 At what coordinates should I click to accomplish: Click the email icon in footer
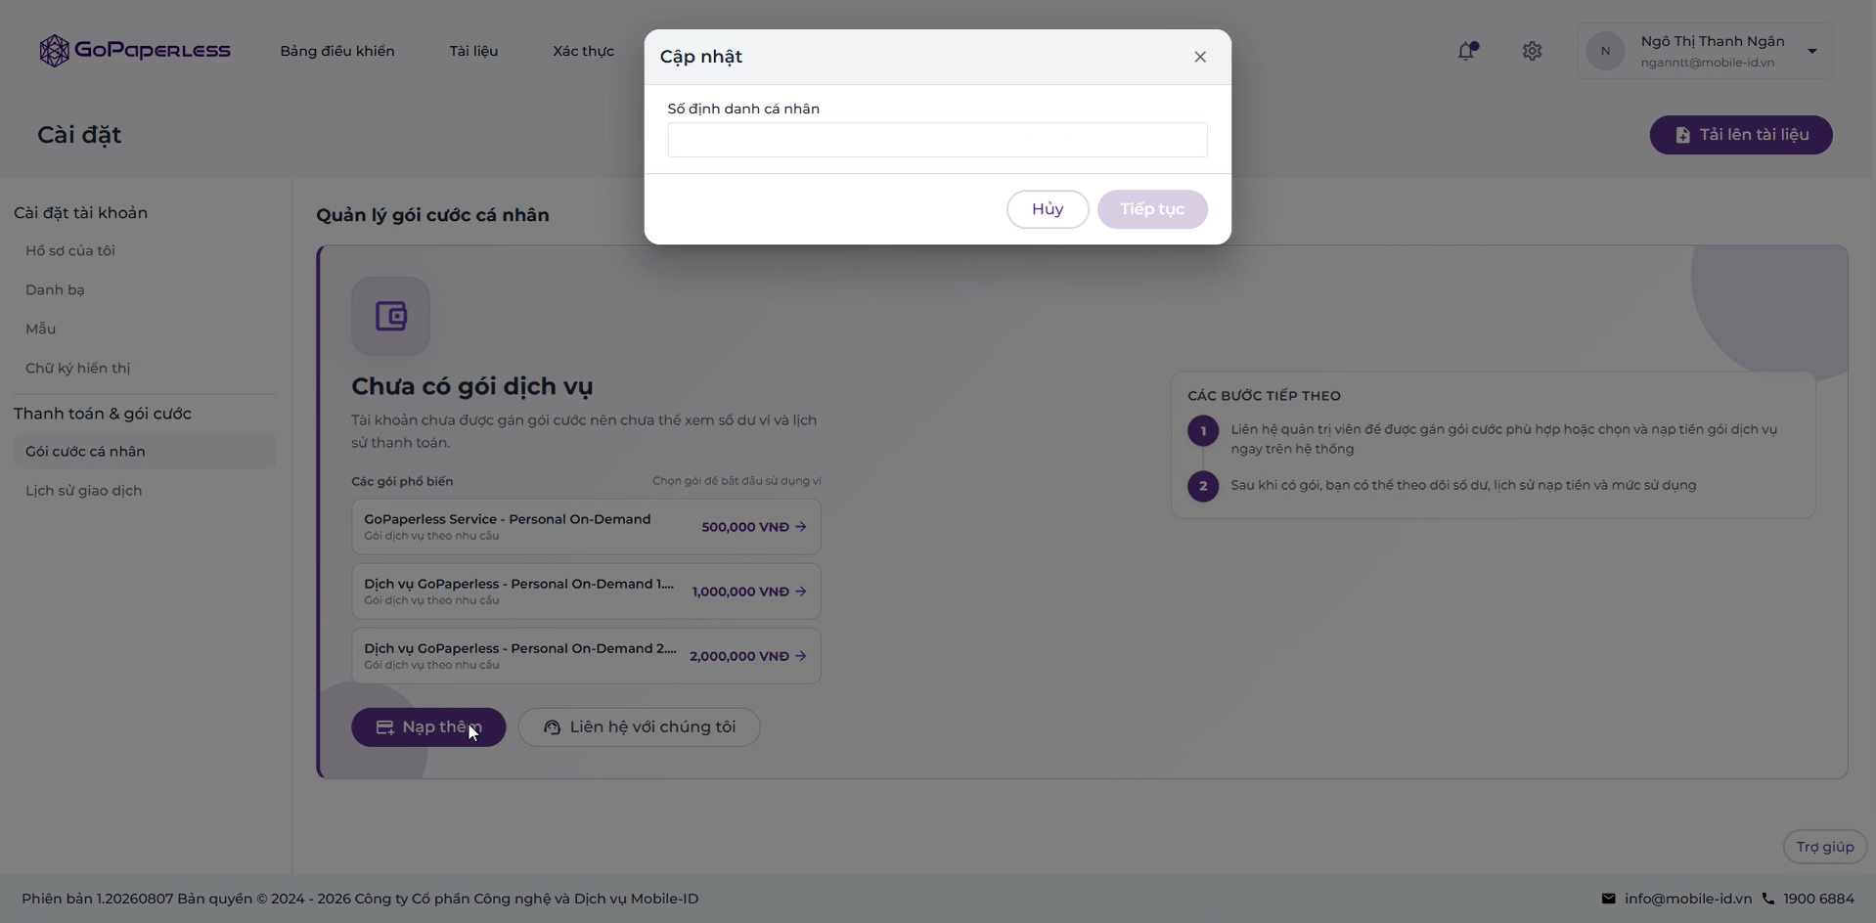click(x=1608, y=899)
